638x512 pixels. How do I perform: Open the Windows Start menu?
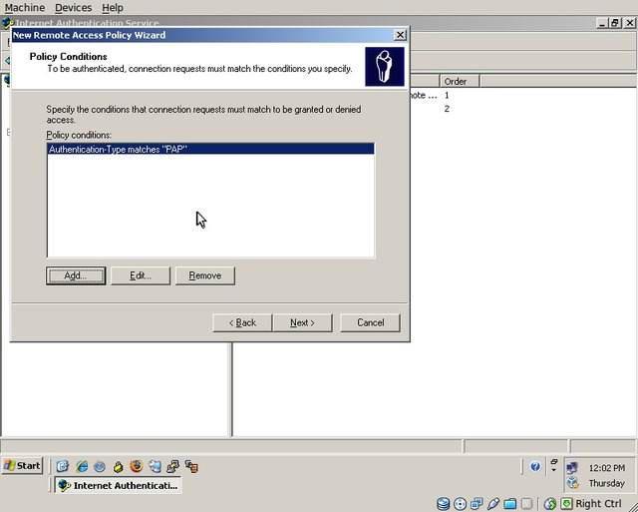pyautogui.click(x=22, y=466)
